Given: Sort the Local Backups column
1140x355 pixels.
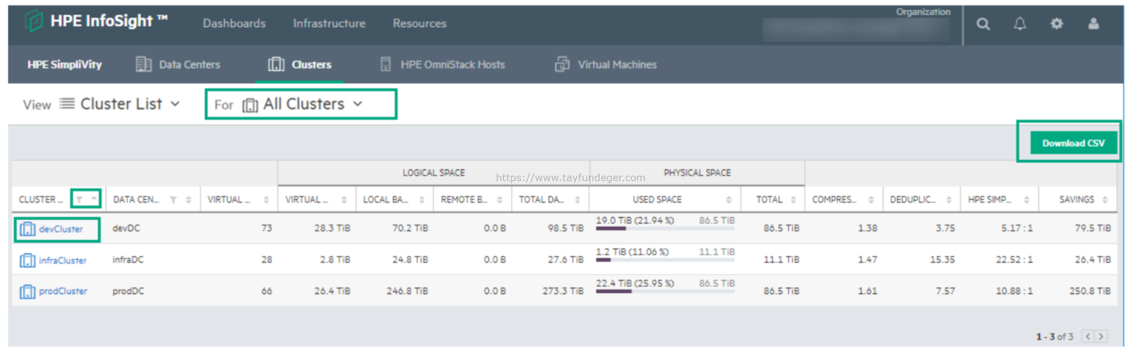Looking at the screenshot, I should [x=422, y=200].
